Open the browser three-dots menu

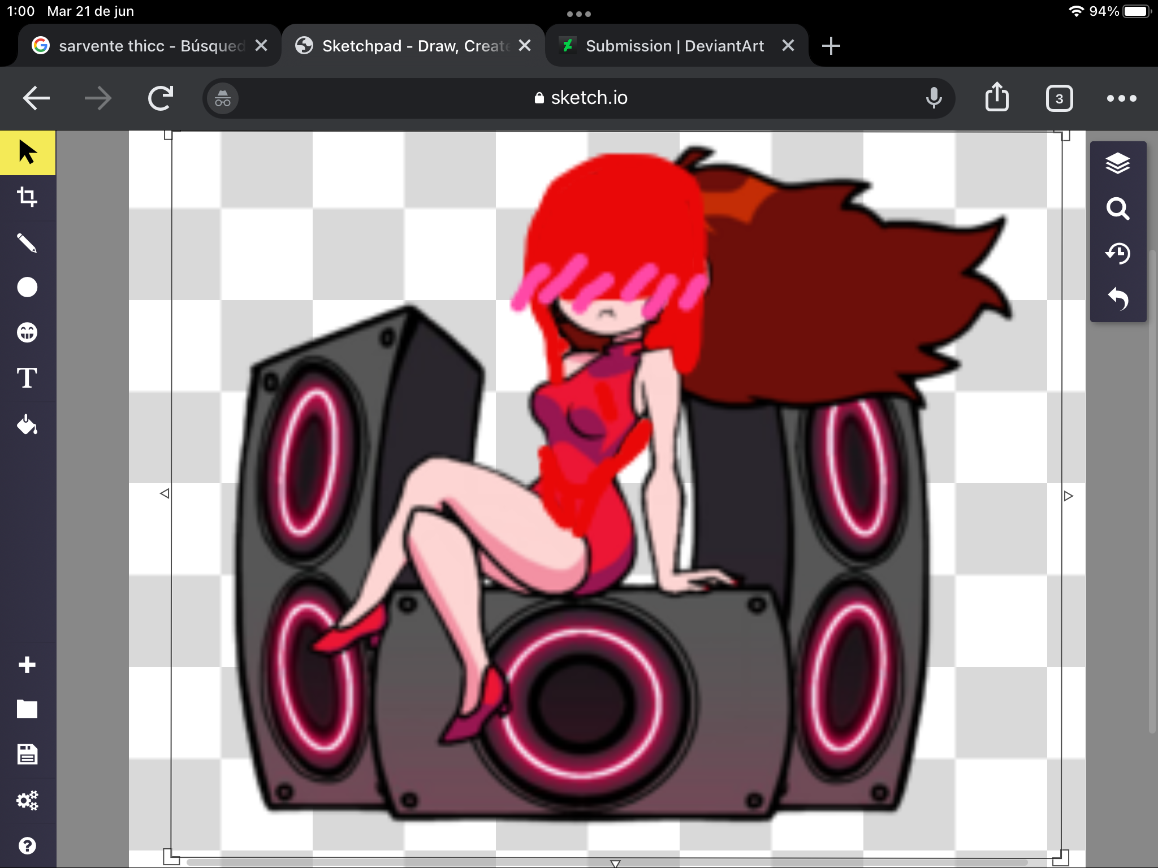point(1121,98)
